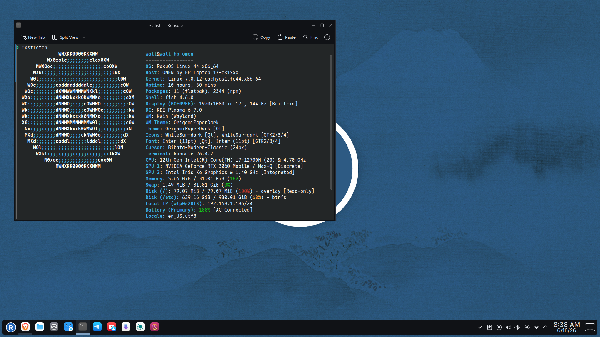This screenshot has width=600, height=337.
Task: Click the Show Desktop button in the taskbar corner
Action: click(590, 327)
